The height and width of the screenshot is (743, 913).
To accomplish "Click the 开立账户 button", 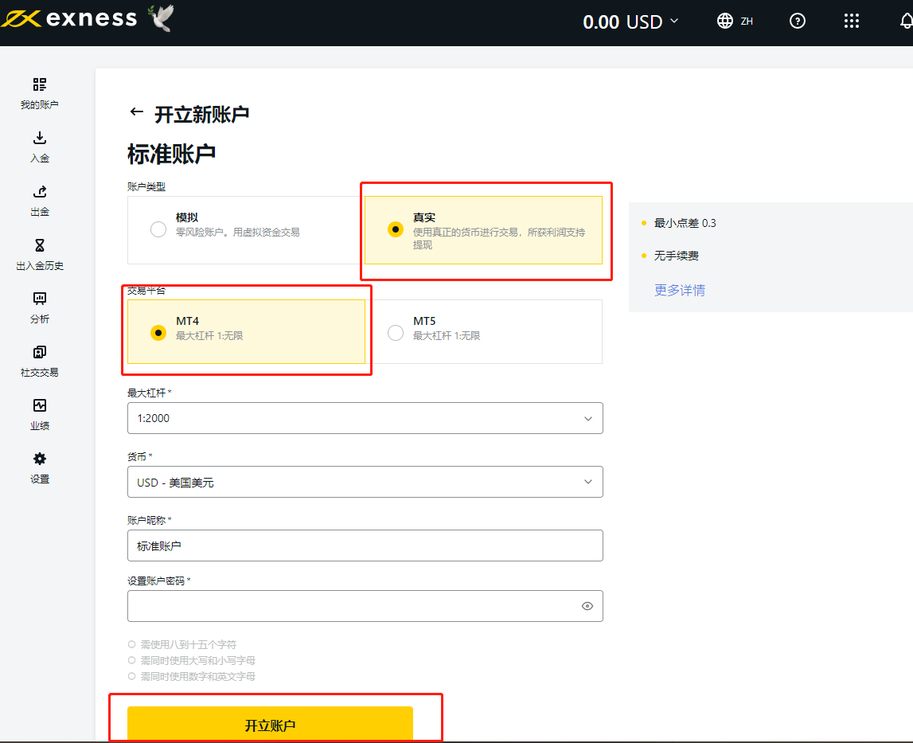I will tap(270, 725).
